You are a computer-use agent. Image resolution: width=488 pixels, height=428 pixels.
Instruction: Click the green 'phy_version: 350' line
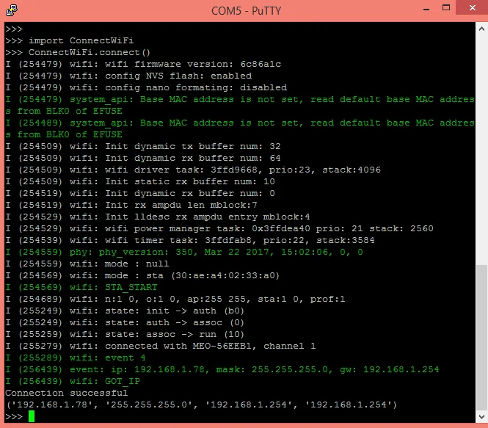point(184,252)
